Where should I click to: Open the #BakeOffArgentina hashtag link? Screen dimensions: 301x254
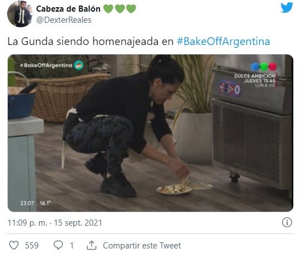coord(223,41)
